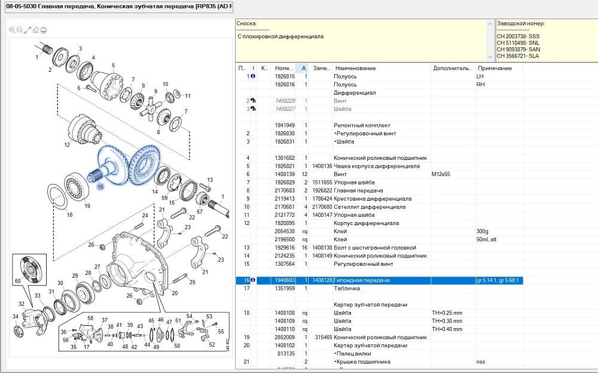Click the zoom in magnifier icon
Viewport: 598px width, 373px height.
pos(12,30)
